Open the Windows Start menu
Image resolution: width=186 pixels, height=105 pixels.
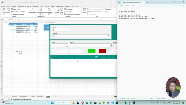click(x=52, y=103)
